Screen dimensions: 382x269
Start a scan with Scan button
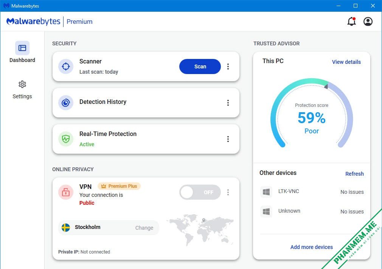200,66
